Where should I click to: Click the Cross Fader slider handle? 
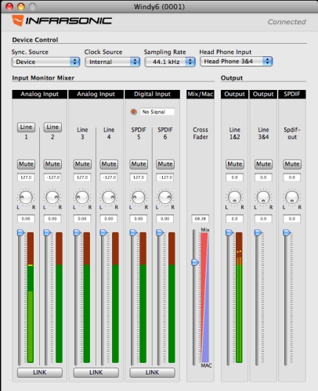[x=195, y=262]
